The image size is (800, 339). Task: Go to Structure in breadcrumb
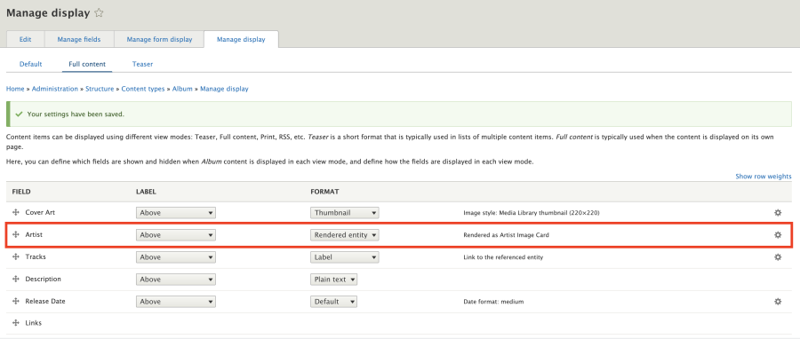pos(100,89)
